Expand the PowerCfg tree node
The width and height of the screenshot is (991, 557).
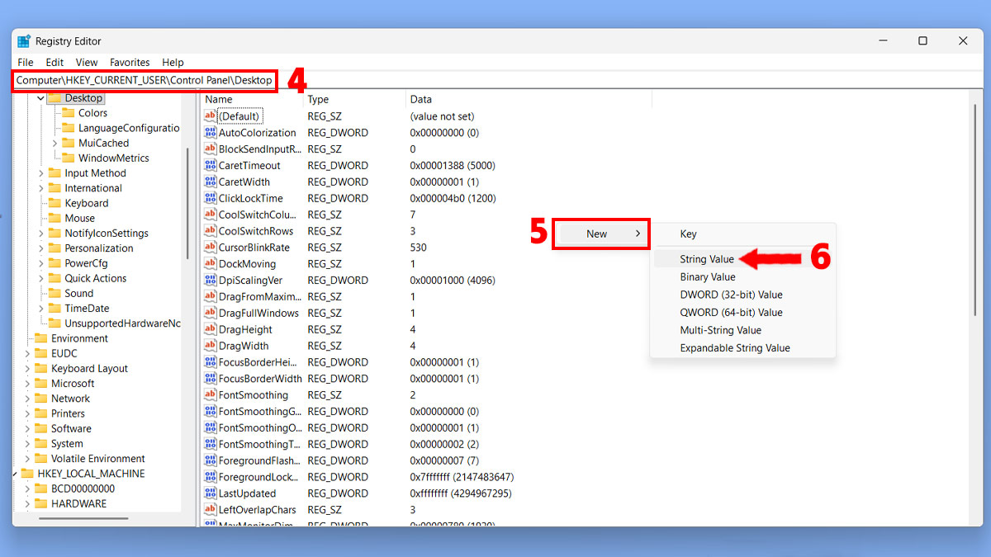pyautogui.click(x=40, y=263)
